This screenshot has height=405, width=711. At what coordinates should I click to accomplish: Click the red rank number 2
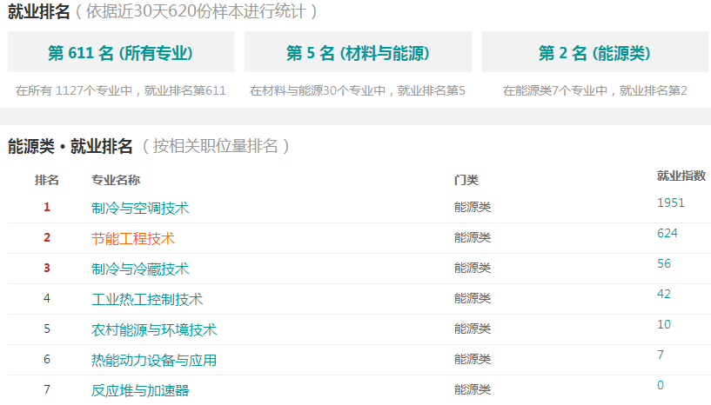click(x=47, y=237)
